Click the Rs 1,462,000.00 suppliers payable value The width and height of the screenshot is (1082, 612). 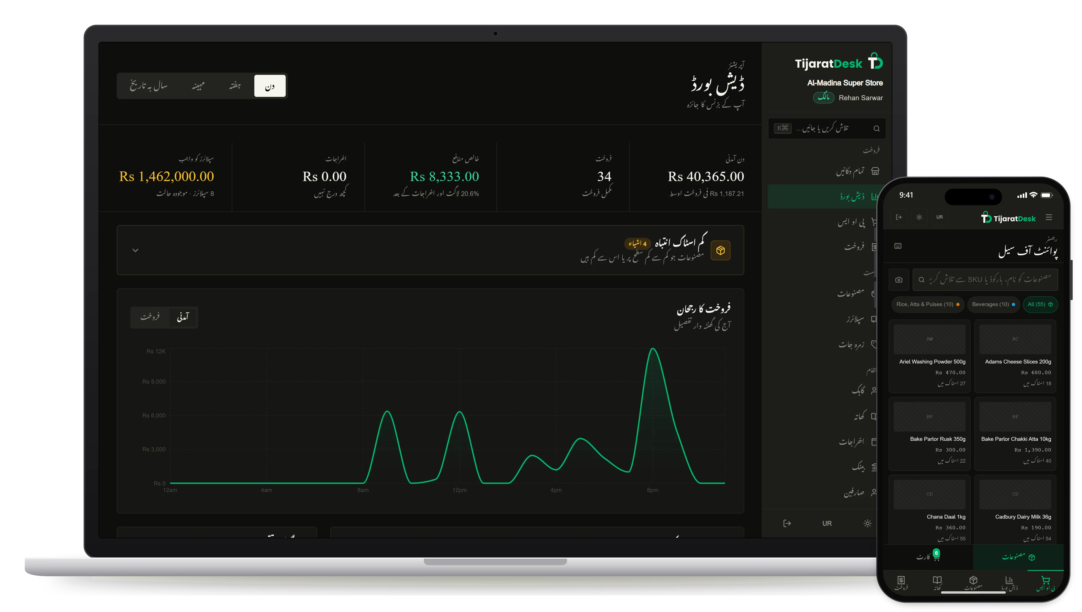point(167,177)
